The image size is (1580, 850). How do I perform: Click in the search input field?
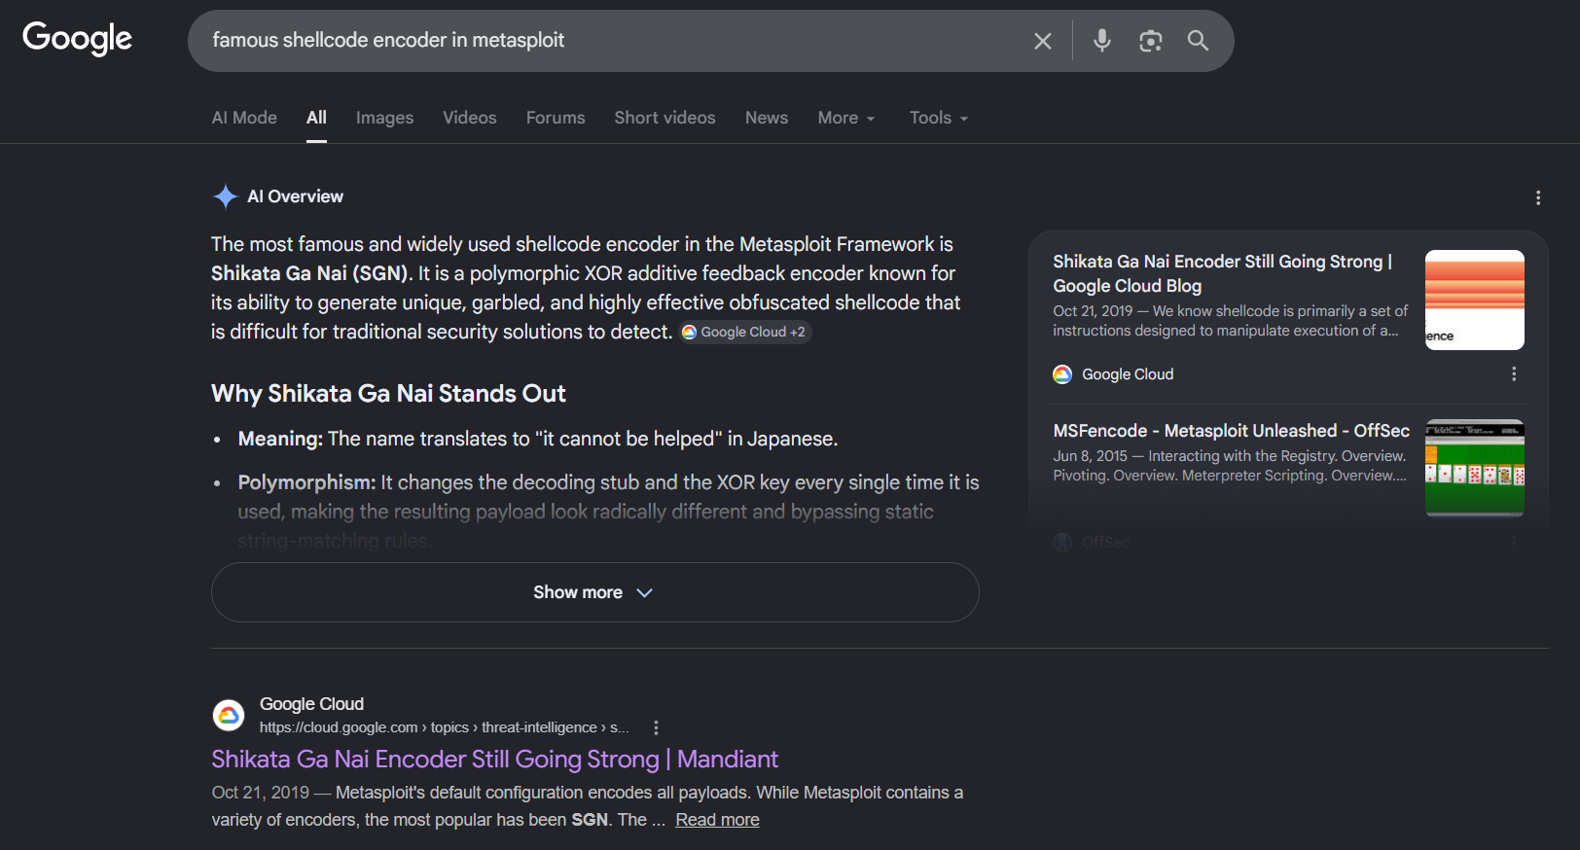click(x=613, y=41)
